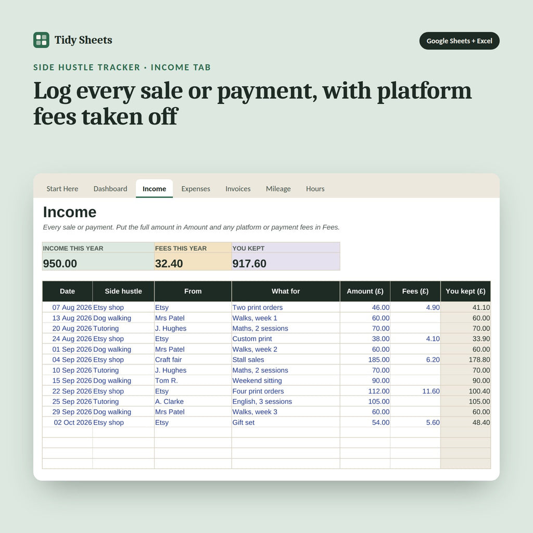
Task: Click the Tidy Sheets brand name
Action: [83, 40]
